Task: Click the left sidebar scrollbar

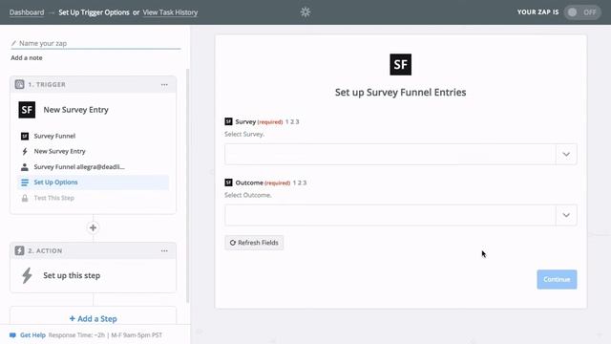Action: click(187, 185)
